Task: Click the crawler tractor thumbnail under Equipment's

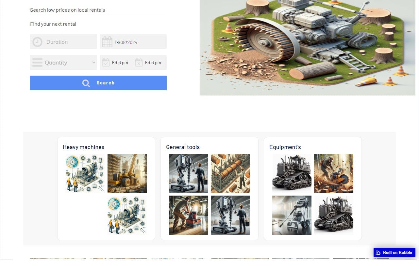Action: click(292, 173)
